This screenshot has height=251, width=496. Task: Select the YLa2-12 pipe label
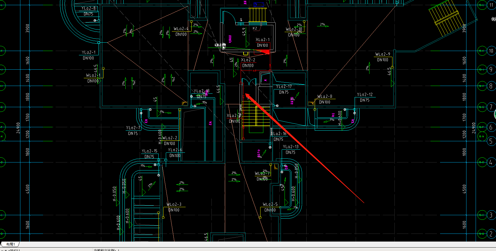(x=365, y=94)
